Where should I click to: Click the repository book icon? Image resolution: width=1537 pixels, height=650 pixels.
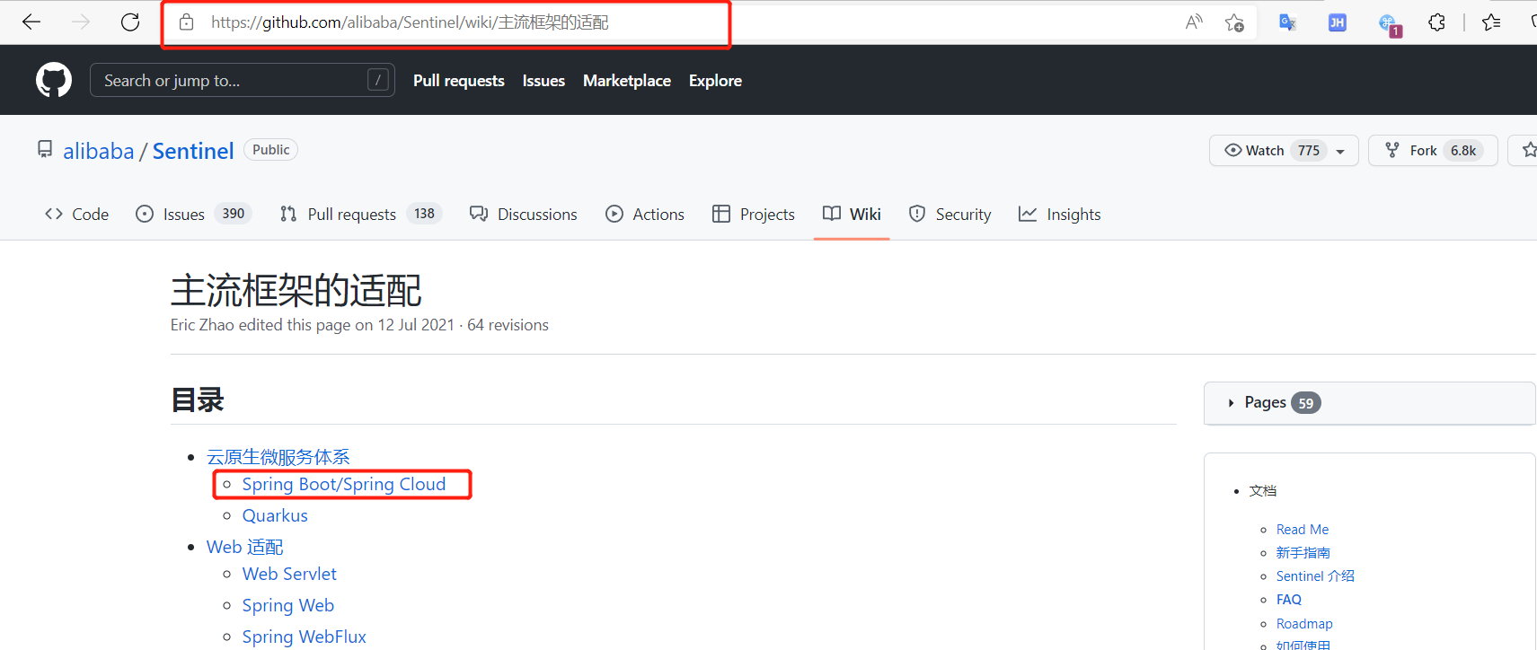tap(45, 149)
